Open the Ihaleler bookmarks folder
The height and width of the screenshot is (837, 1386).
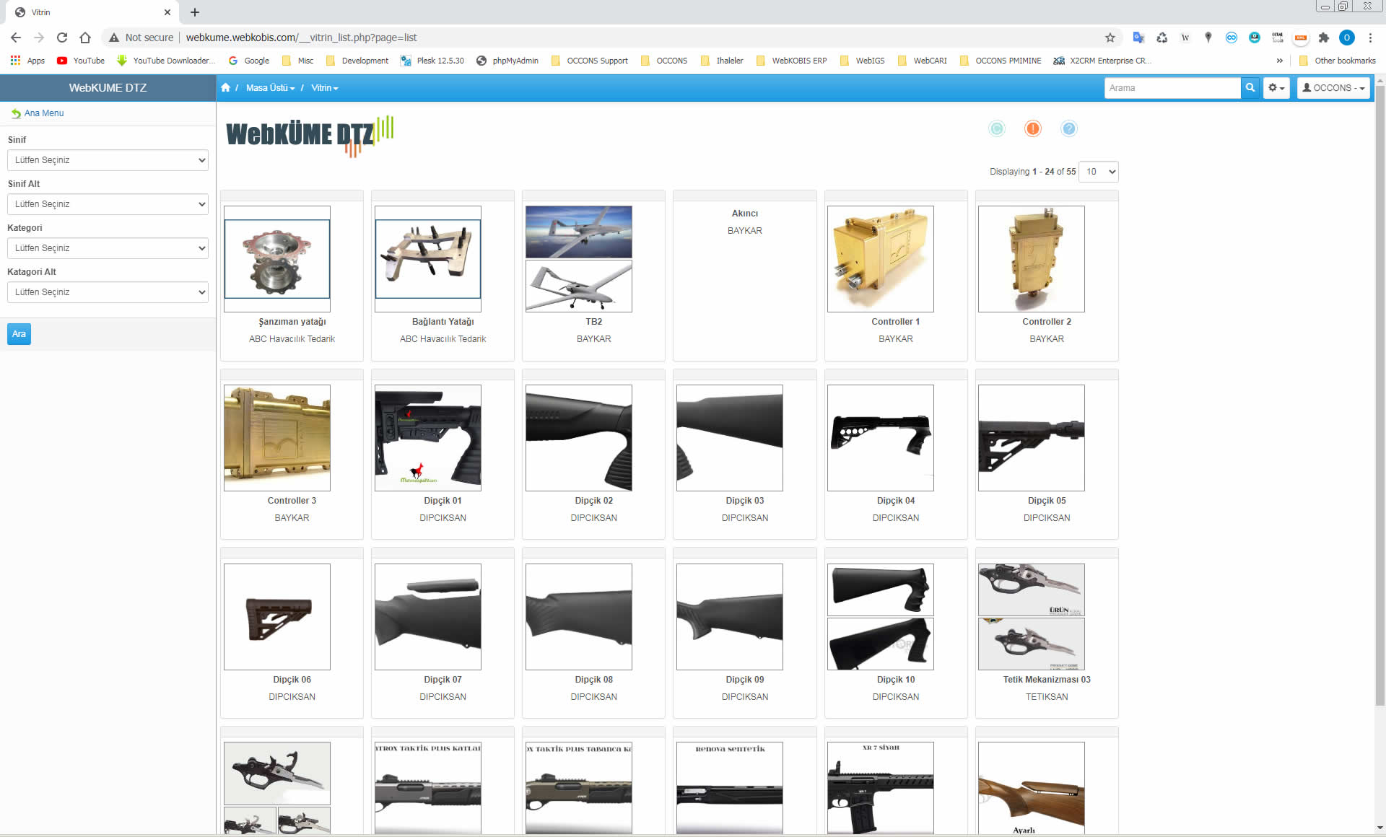click(722, 61)
